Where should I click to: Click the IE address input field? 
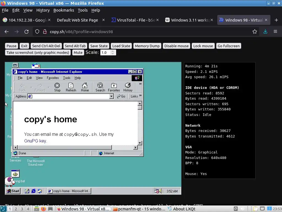point(71,96)
